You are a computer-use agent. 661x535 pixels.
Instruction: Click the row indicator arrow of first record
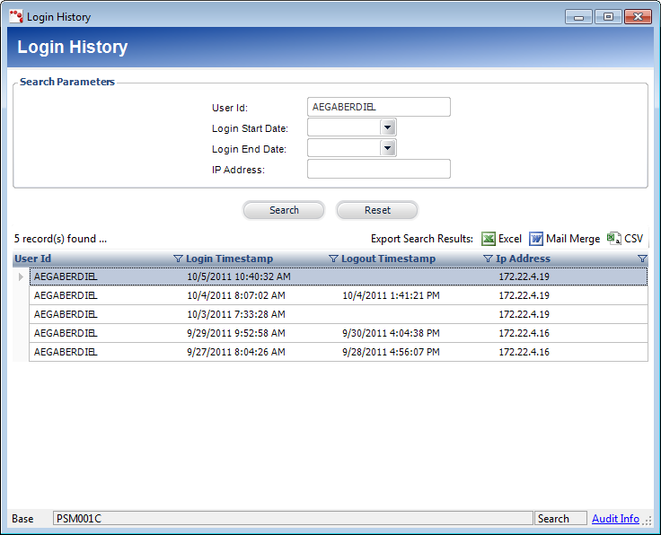coord(21,276)
